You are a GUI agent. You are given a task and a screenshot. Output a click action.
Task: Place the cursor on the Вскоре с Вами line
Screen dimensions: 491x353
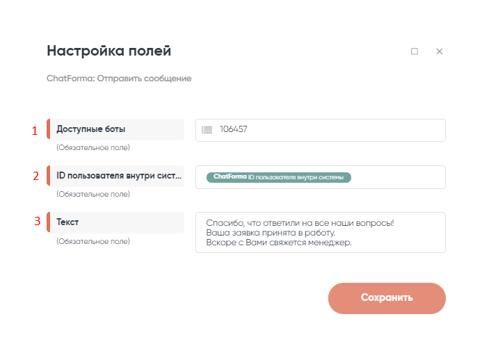[279, 243]
